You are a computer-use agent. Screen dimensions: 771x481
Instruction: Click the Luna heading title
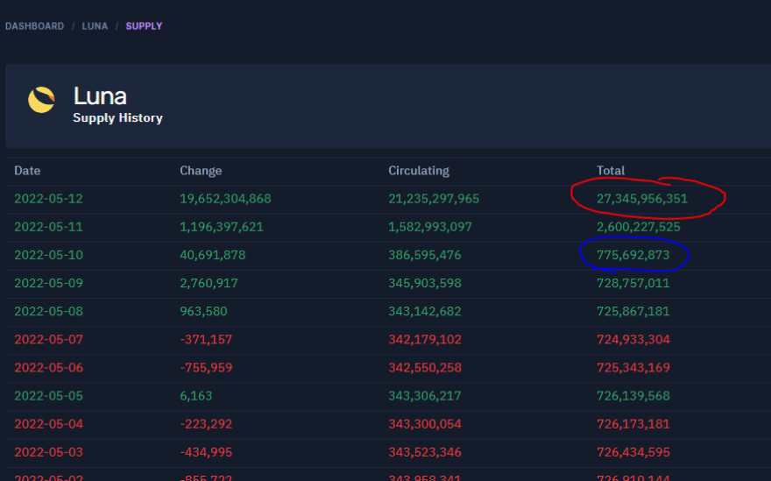coord(100,95)
